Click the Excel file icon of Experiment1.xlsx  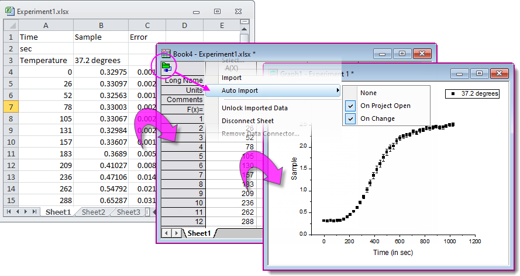click(9, 11)
